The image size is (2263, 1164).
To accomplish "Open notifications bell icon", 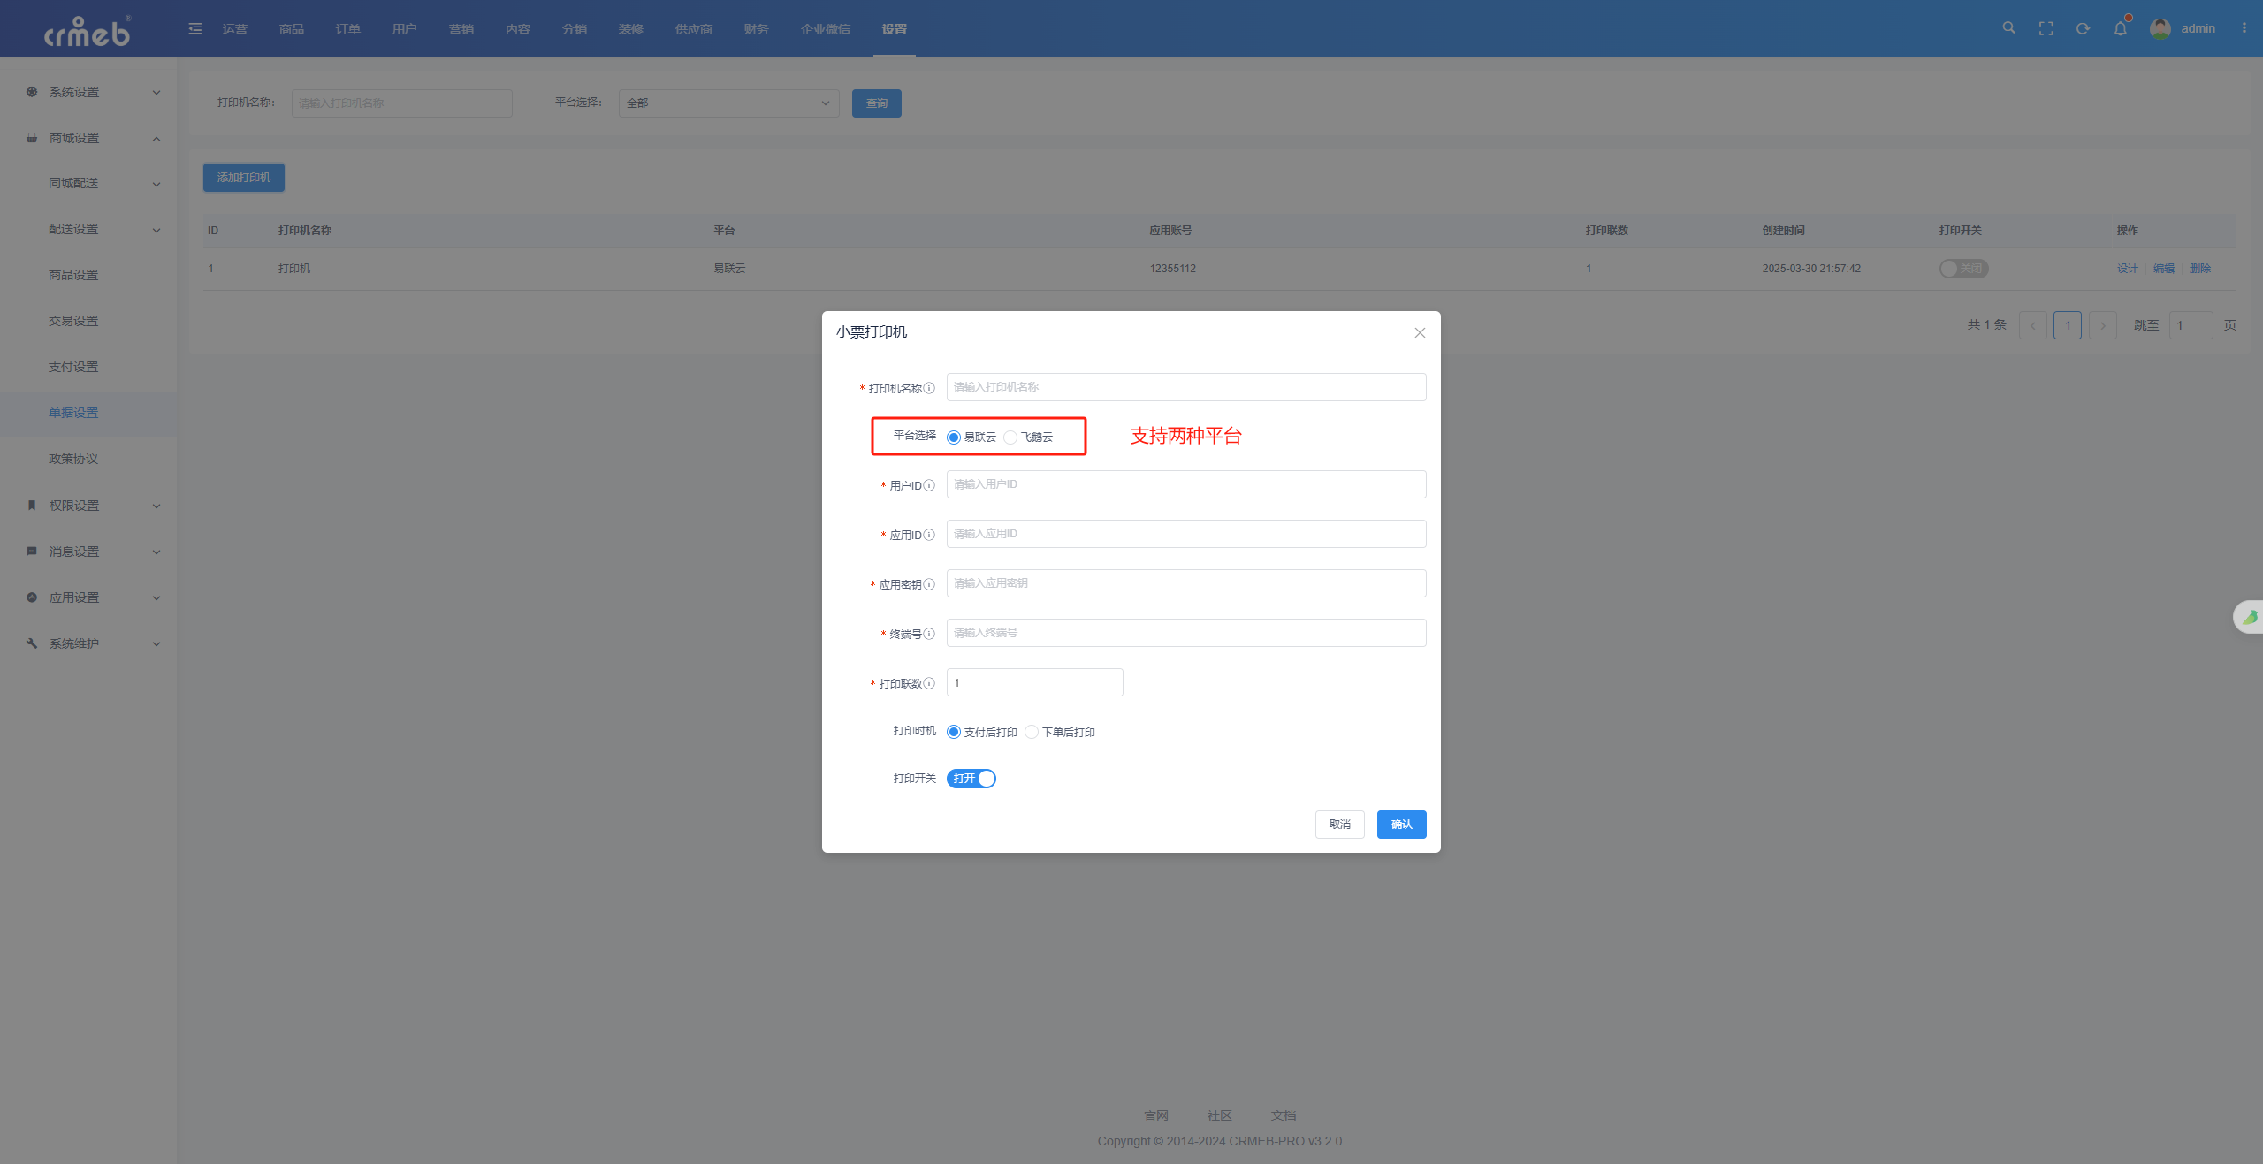I will point(2120,28).
